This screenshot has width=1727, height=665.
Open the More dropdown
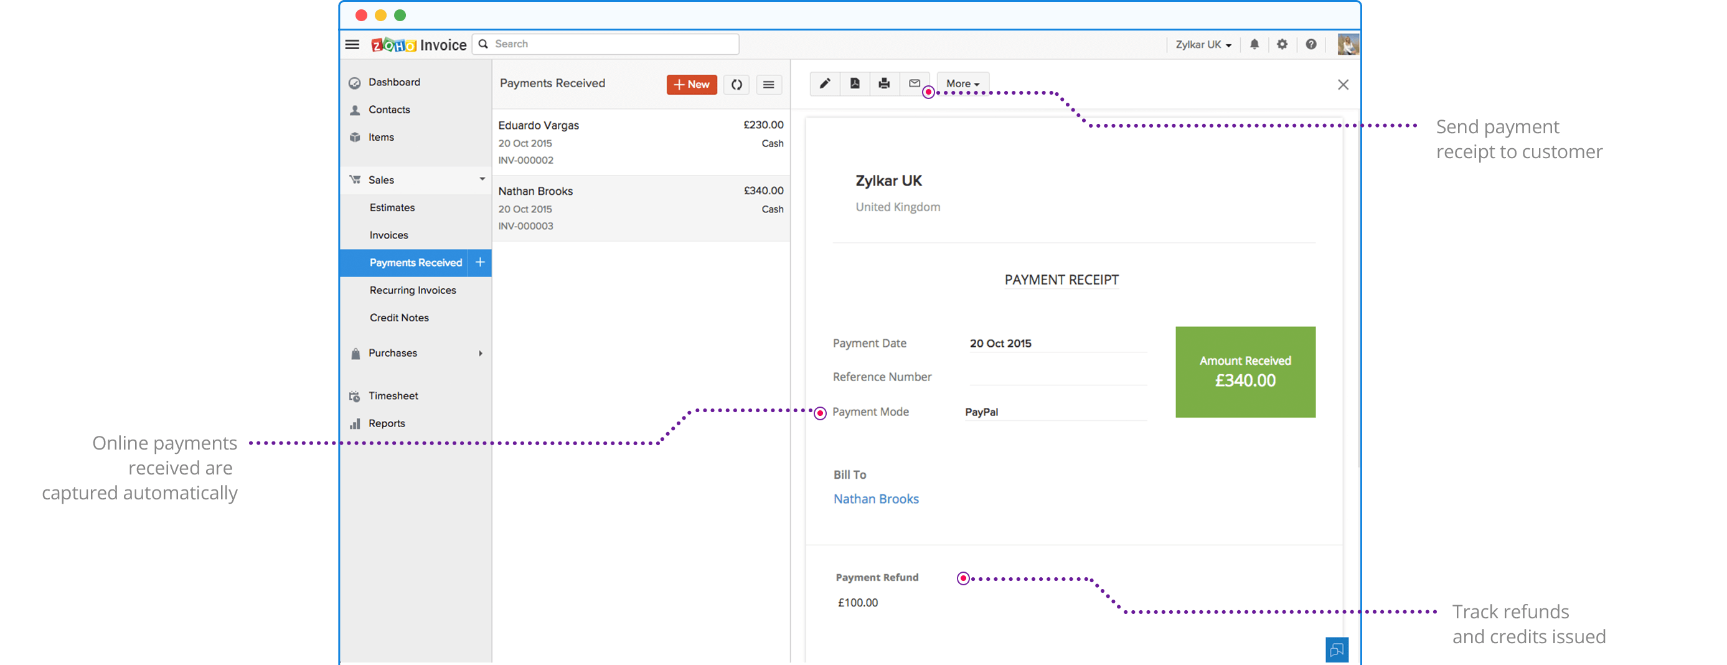pos(962,84)
